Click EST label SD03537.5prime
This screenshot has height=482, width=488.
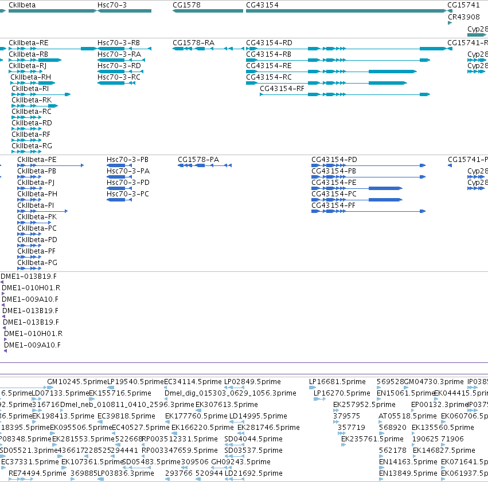coord(253,451)
